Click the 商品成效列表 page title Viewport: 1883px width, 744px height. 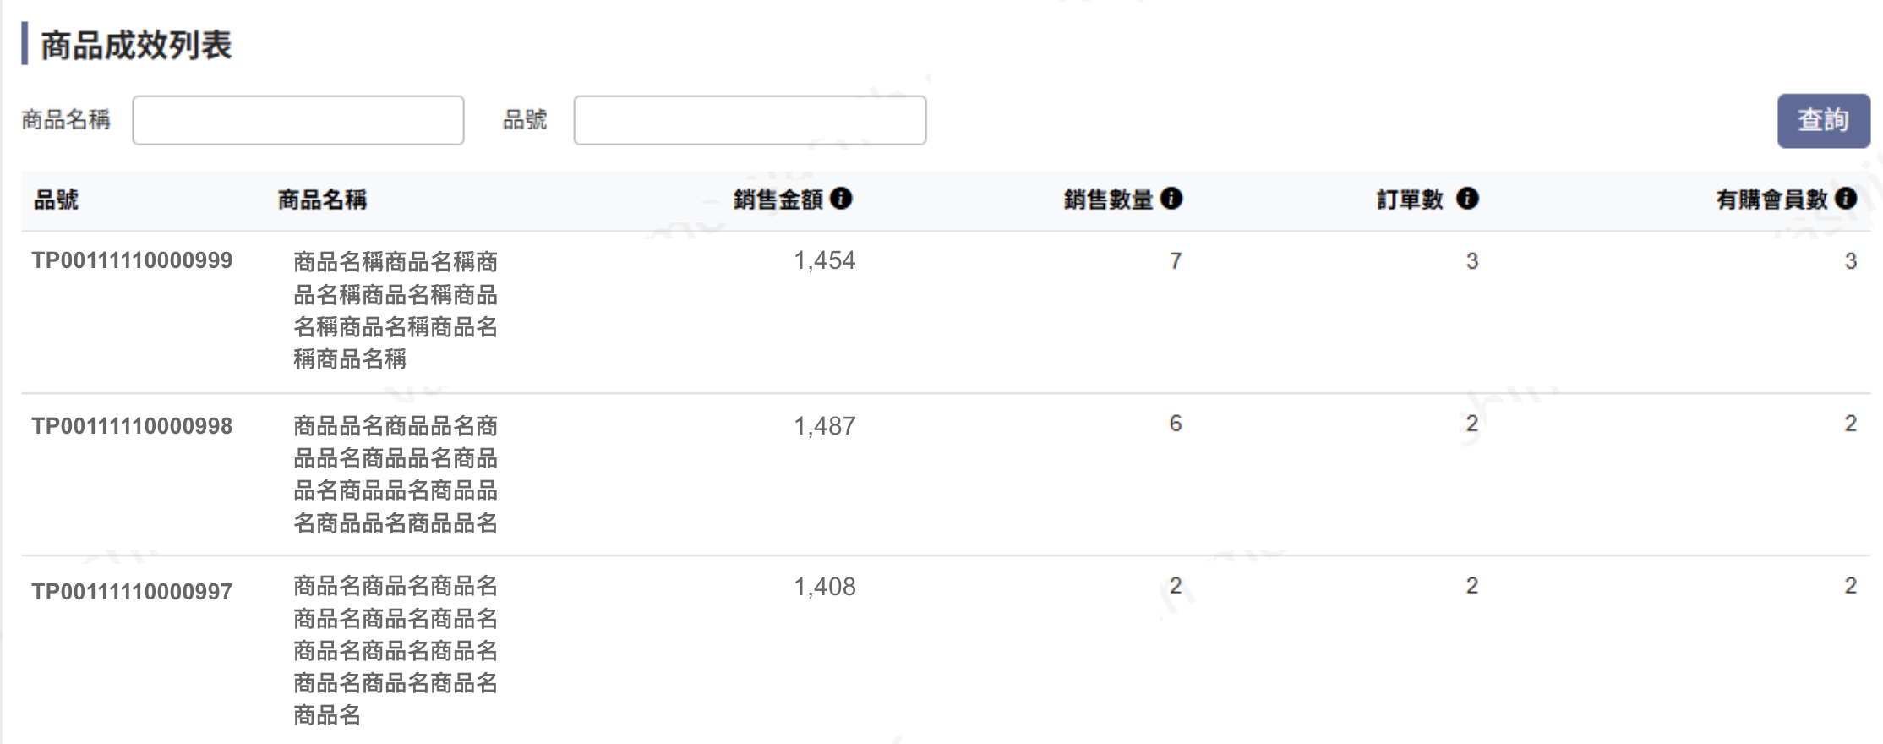136,45
